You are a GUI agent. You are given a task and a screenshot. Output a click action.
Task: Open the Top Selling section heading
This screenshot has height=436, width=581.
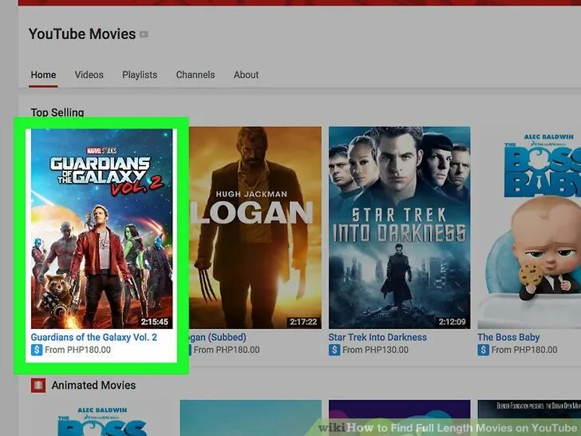[x=57, y=113]
